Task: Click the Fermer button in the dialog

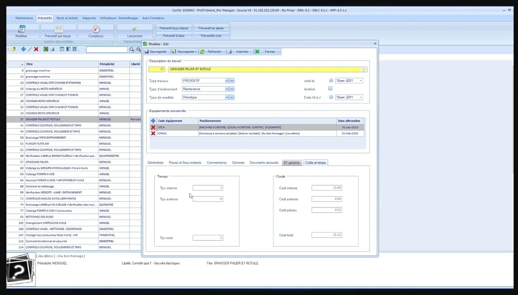Action: click(267, 51)
